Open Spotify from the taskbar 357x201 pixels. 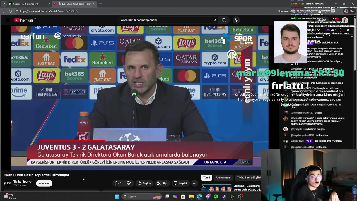tap(216, 197)
